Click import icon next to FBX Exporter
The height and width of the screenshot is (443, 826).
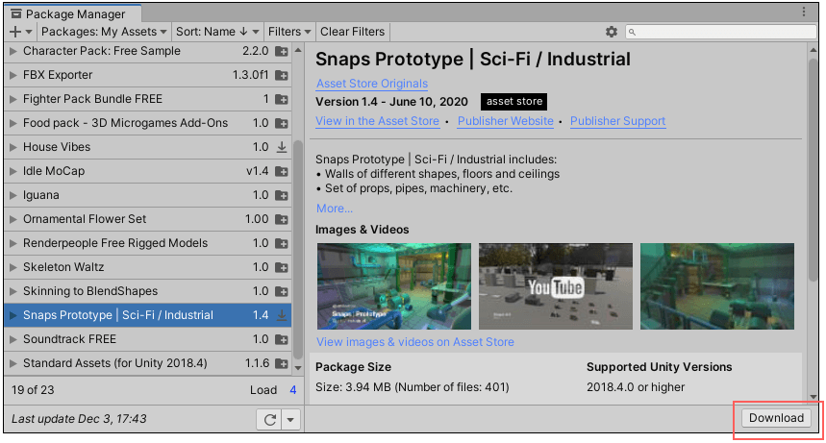coord(282,75)
